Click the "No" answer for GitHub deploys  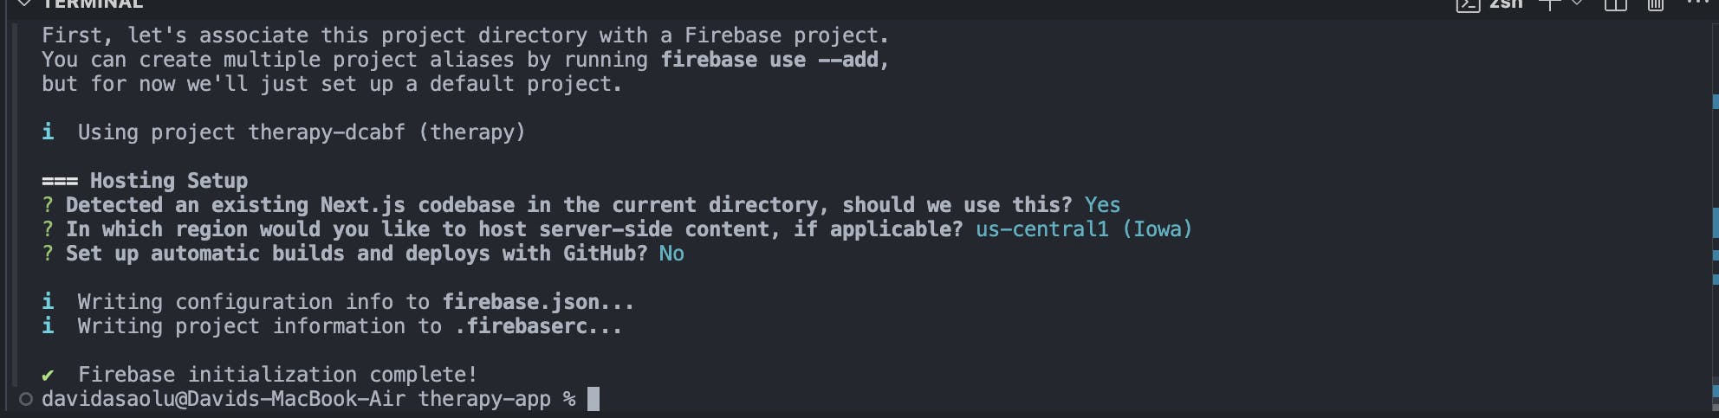[x=671, y=254]
